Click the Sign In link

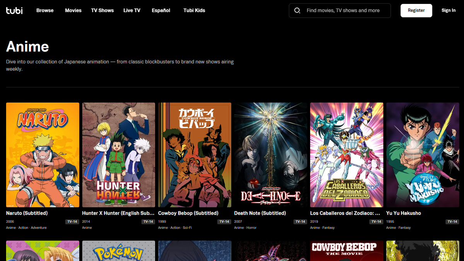[448, 10]
